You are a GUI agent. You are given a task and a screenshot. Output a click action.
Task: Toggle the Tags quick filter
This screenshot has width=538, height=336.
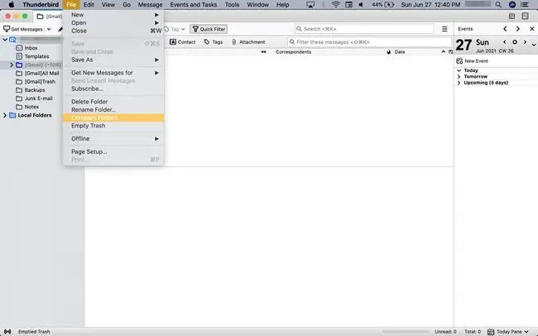214,42
